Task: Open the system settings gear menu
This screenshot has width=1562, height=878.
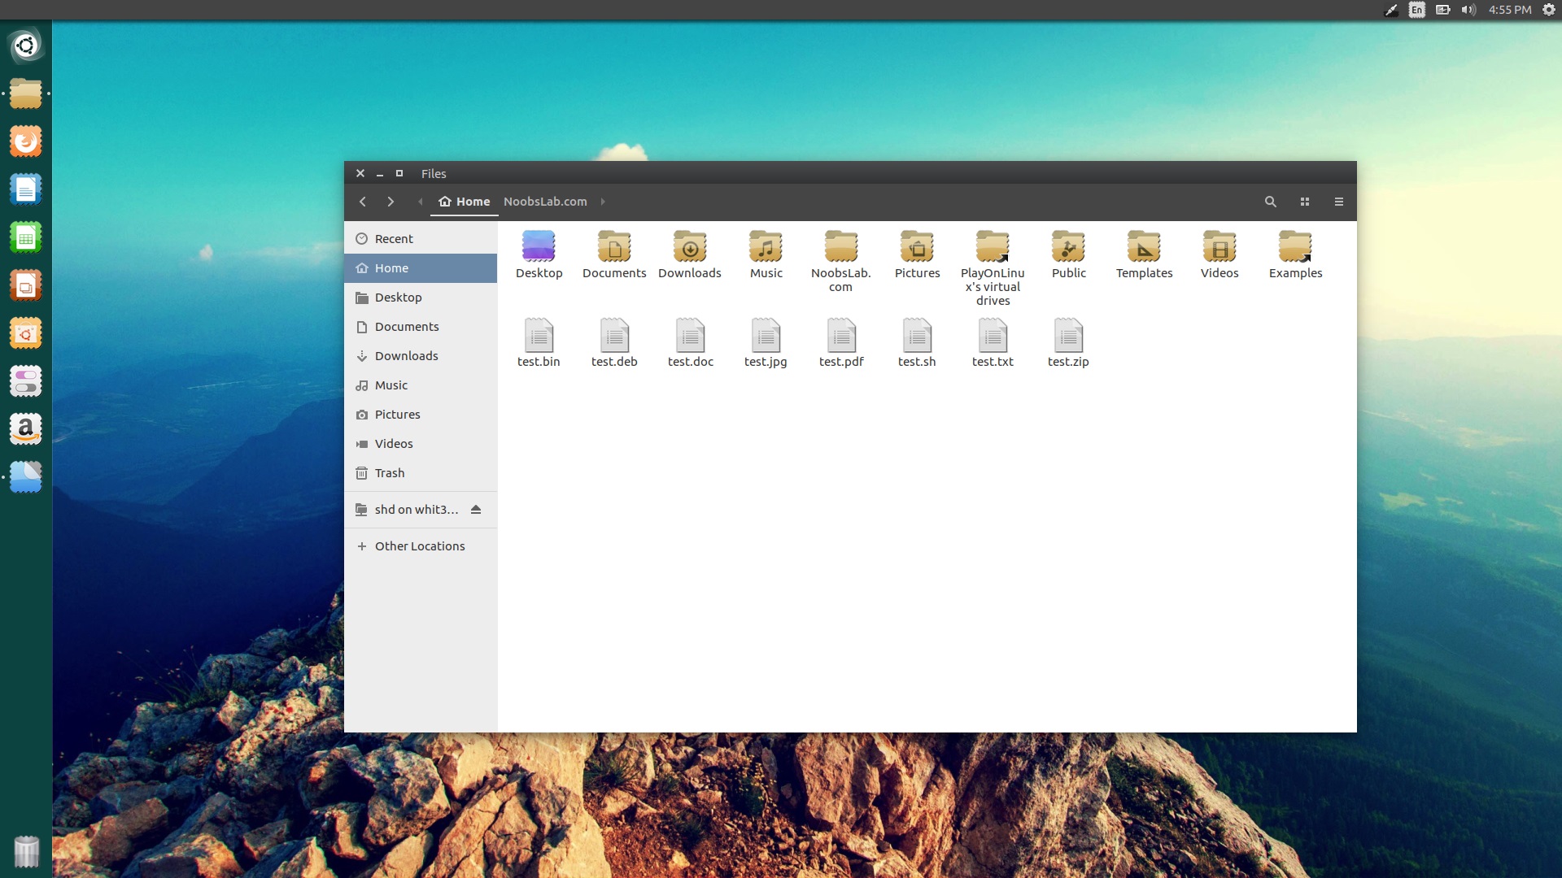Action: 1548,10
